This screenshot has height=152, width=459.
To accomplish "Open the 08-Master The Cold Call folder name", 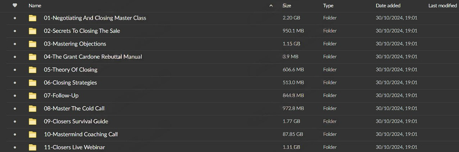I will 74,108.
